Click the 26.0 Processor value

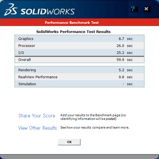click(120, 46)
